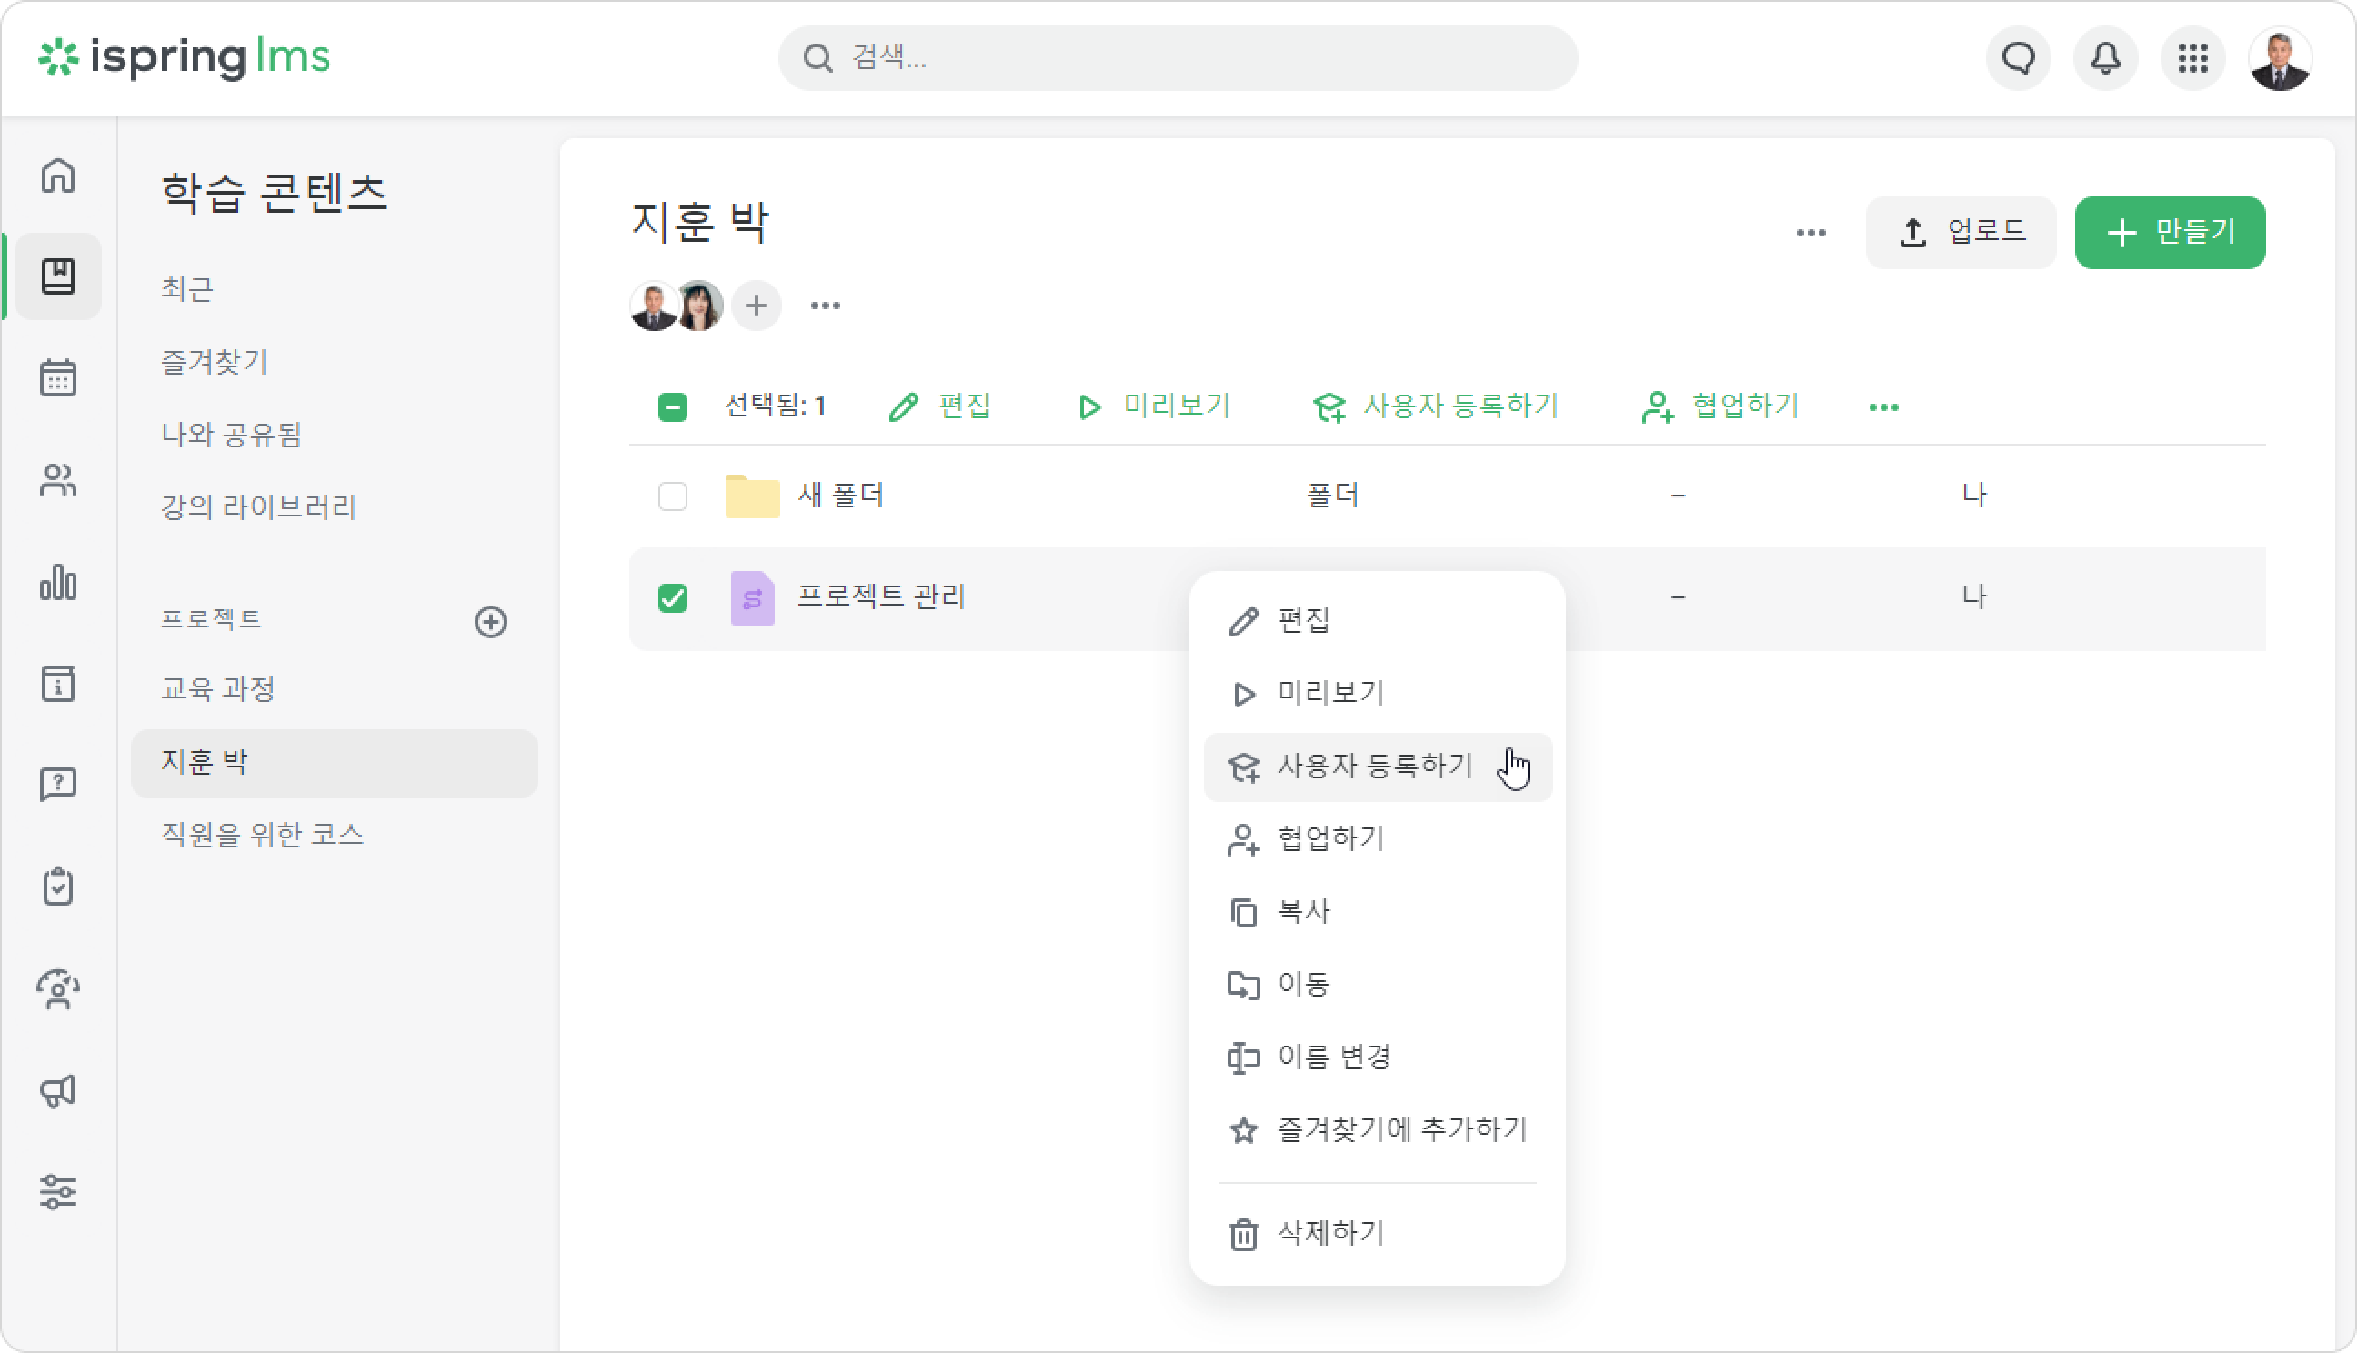Click the notifications bell icon

click(2105, 58)
